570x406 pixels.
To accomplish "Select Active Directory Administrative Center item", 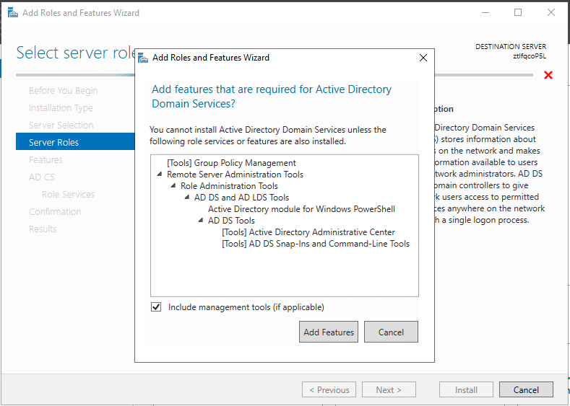I will point(308,232).
